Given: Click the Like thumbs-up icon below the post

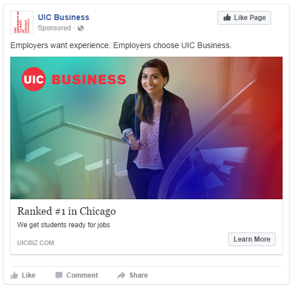Looking at the screenshot, I should pyautogui.click(x=14, y=275).
